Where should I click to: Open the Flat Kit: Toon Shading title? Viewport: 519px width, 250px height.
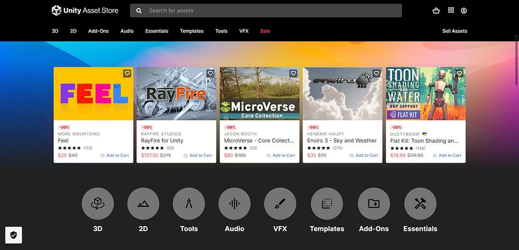[x=424, y=141]
